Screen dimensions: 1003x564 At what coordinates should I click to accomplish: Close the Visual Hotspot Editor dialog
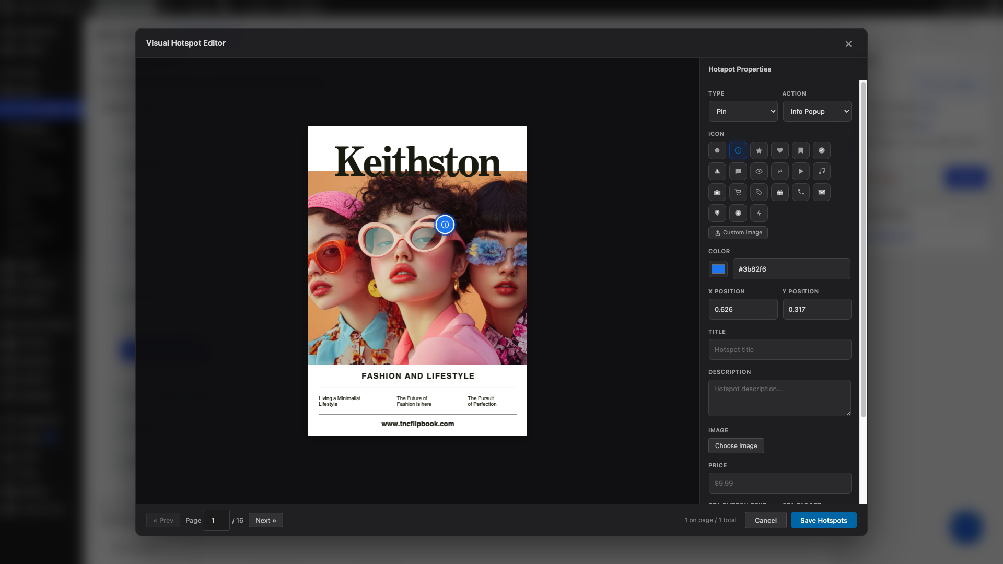[x=848, y=44]
